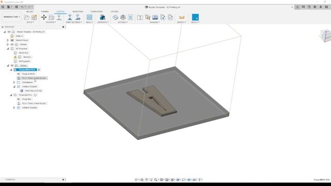Viewport: 331px width, 186px height.
Task: Switch to the Utilities tab
Action: 115,11
